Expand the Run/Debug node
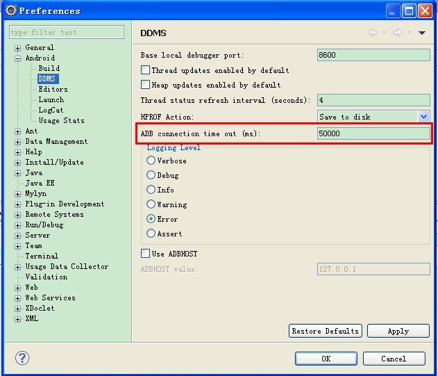Image resolution: width=438 pixels, height=376 pixels. (17, 225)
